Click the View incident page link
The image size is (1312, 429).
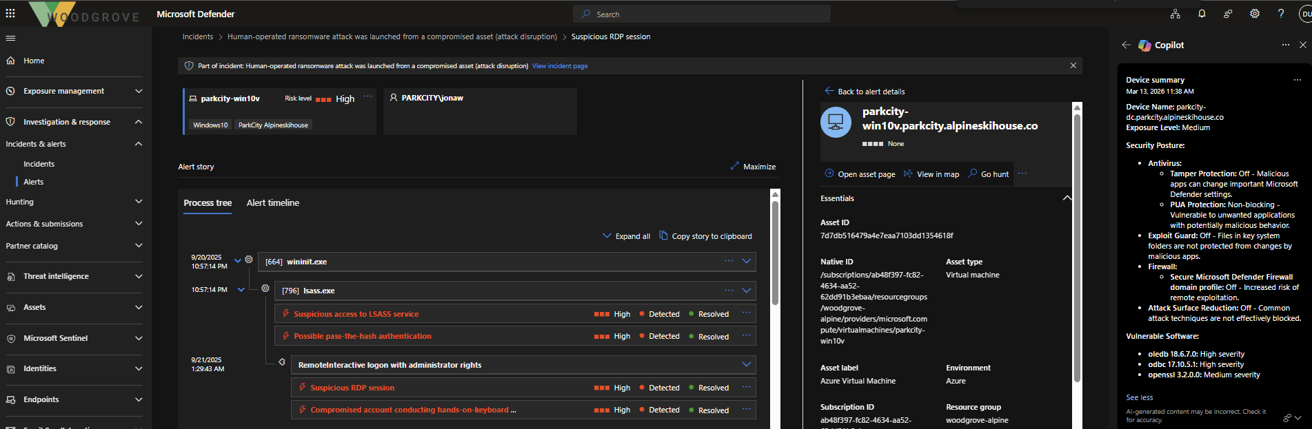pos(560,66)
